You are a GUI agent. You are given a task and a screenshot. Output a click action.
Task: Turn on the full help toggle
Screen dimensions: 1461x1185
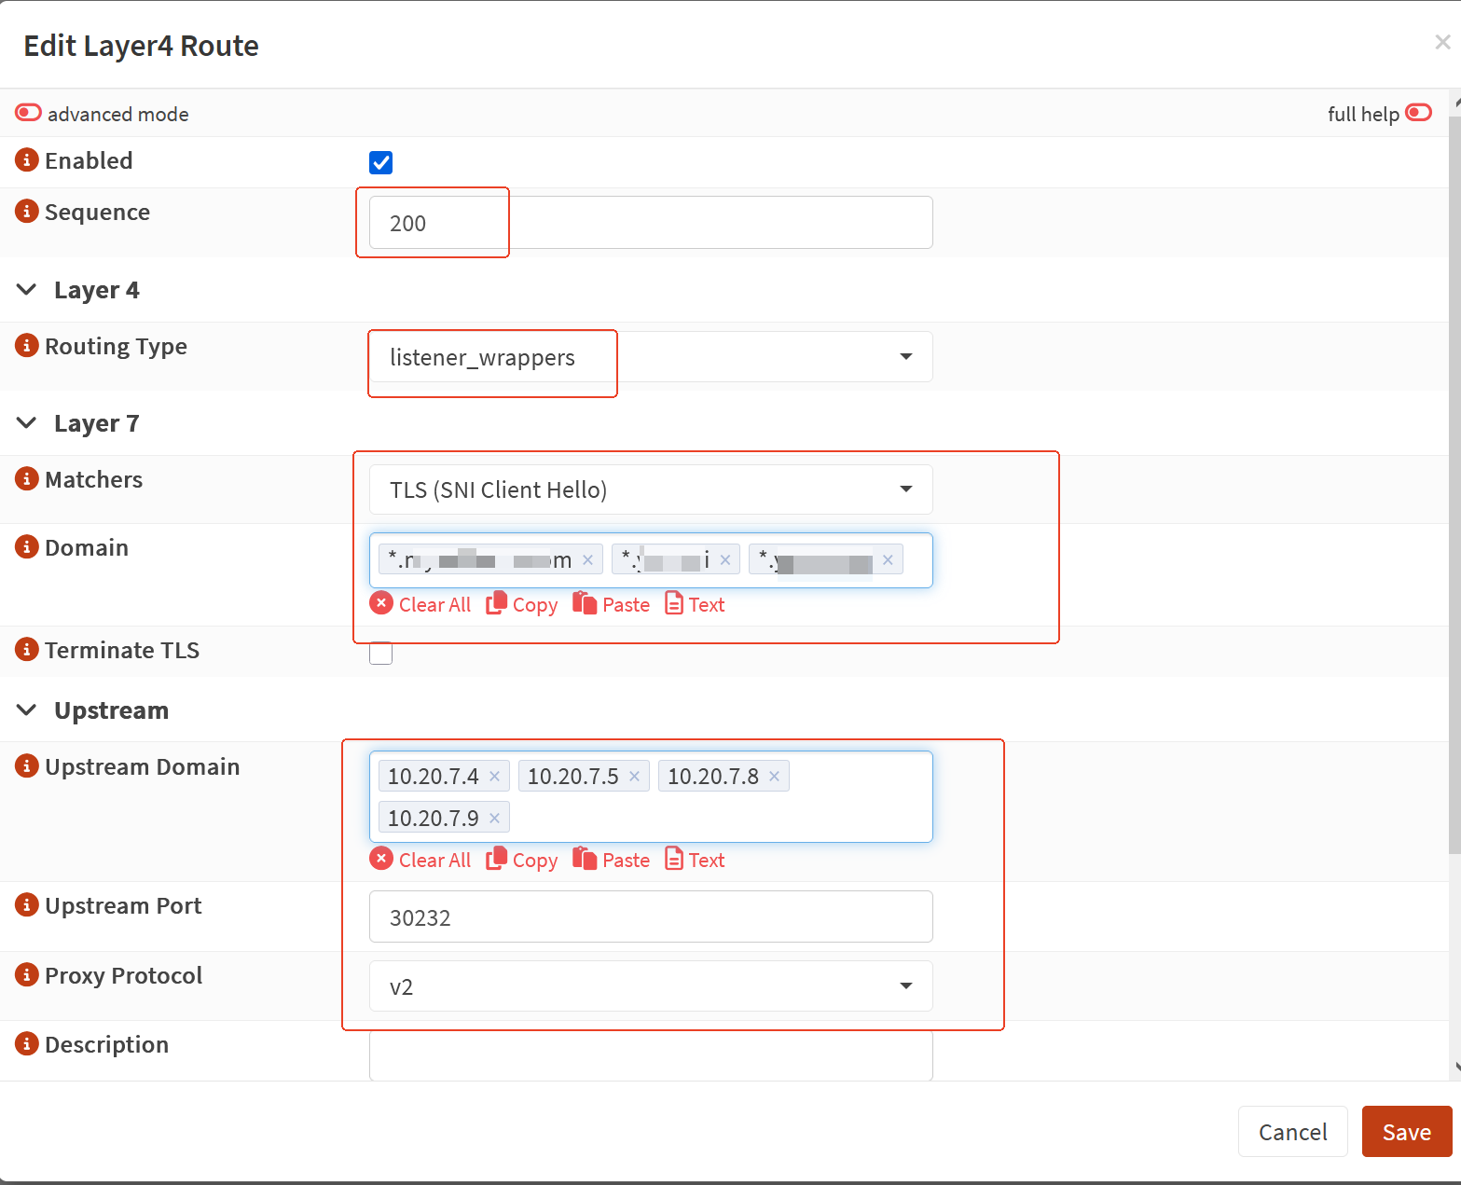pyautogui.click(x=1418, y=113)
